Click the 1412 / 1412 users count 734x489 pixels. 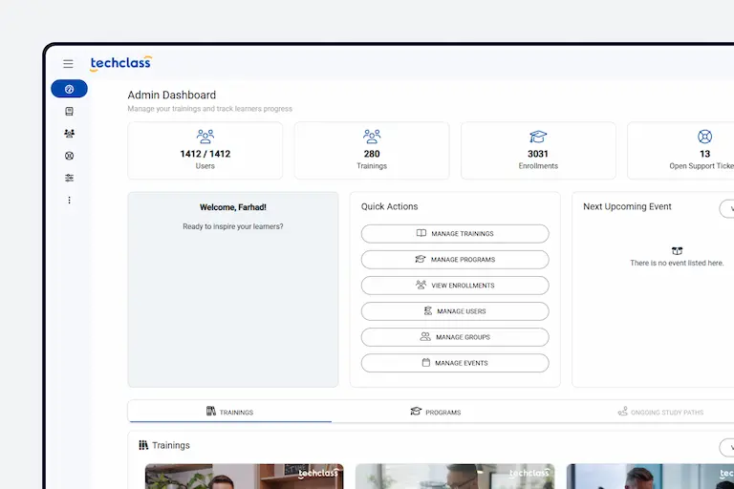tap(205, 154)
